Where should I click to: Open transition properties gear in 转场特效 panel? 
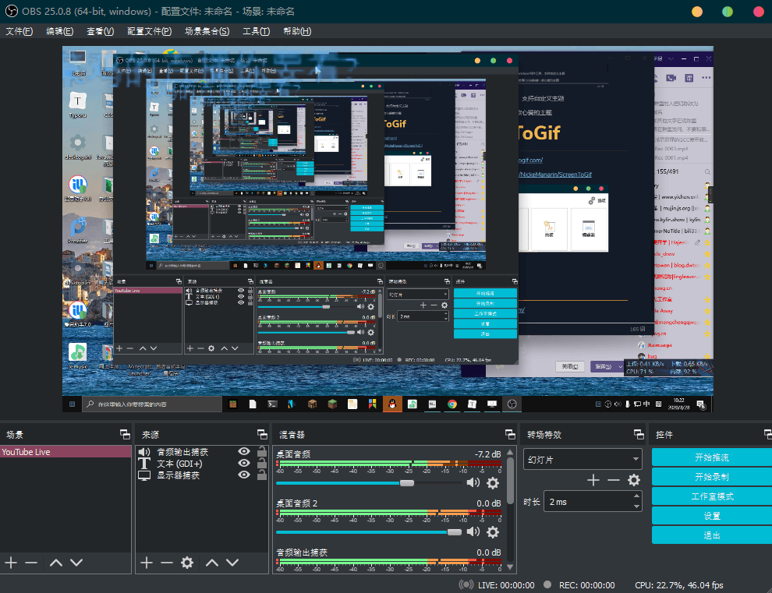(634, 480)
